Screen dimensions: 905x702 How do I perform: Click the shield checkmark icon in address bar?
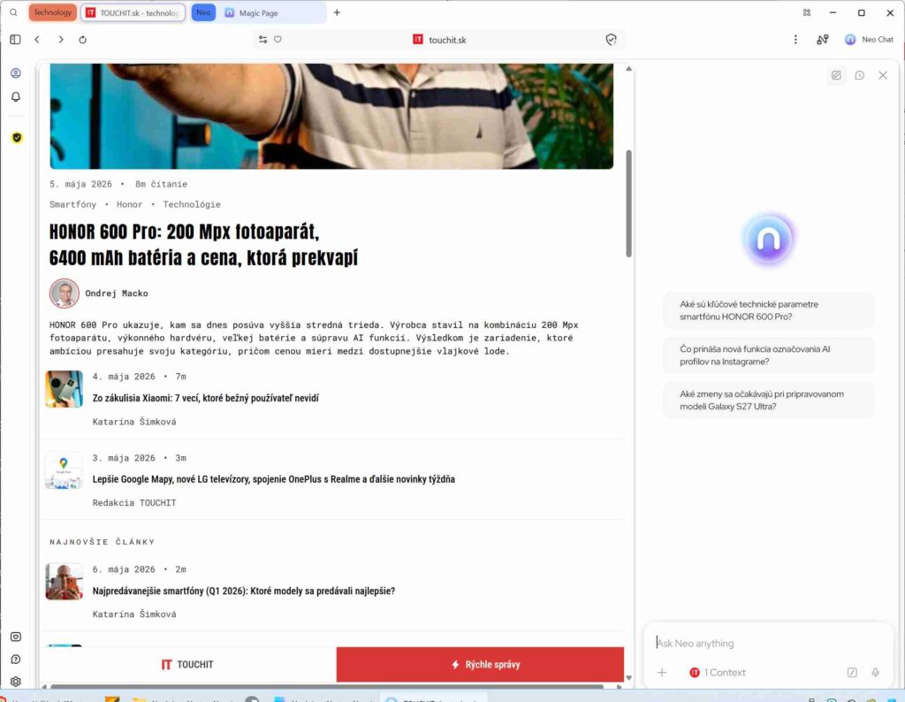pos(612,39)
